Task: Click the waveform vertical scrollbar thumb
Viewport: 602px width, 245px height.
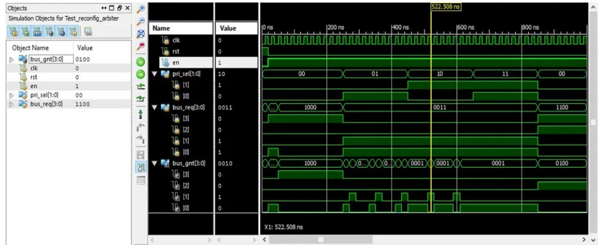Action: tap(594, 122)
